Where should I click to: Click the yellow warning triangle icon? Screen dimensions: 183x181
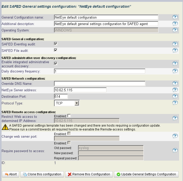coord(5,127)
